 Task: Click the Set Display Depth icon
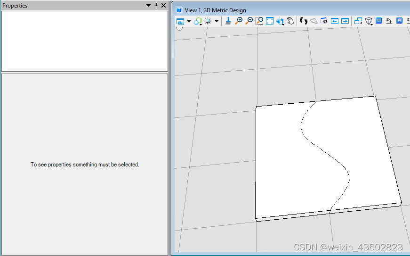coord(389,21)
